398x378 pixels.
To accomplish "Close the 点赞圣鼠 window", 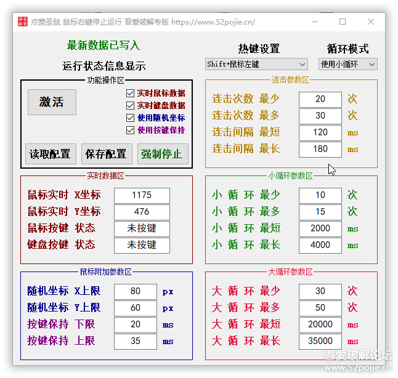I will [x=371, y=22].
